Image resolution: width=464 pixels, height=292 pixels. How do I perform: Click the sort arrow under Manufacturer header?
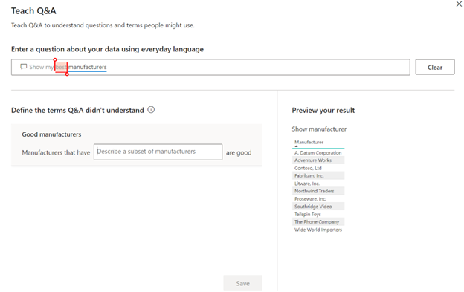point(296,146)
